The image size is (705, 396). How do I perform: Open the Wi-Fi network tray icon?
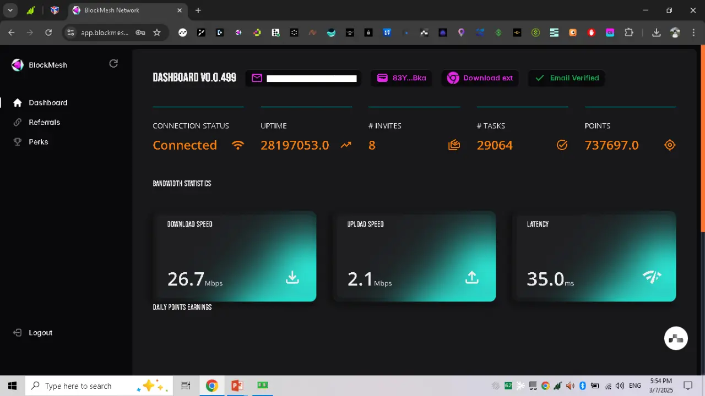[x=608, y=386]
